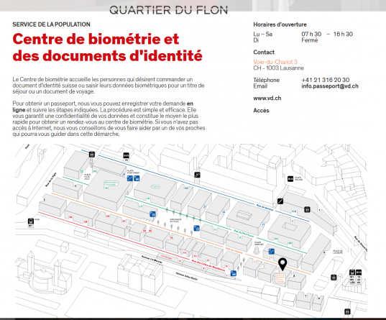Click the phone number +41 21 316 20 30

coord(325,80)
